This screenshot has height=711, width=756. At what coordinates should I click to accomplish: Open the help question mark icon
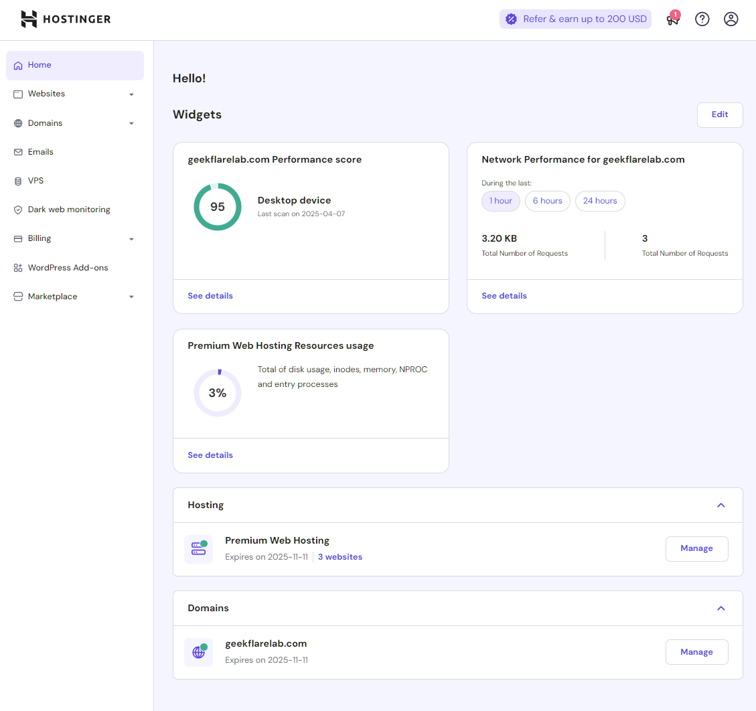click(702, 19)
